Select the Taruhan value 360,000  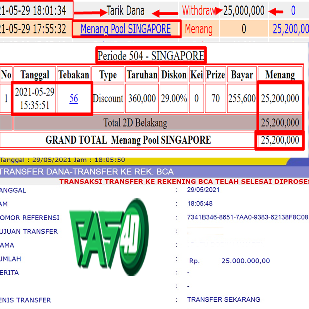(142, 98)
